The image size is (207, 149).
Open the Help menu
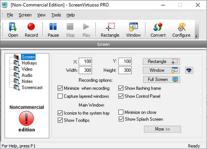70,15
